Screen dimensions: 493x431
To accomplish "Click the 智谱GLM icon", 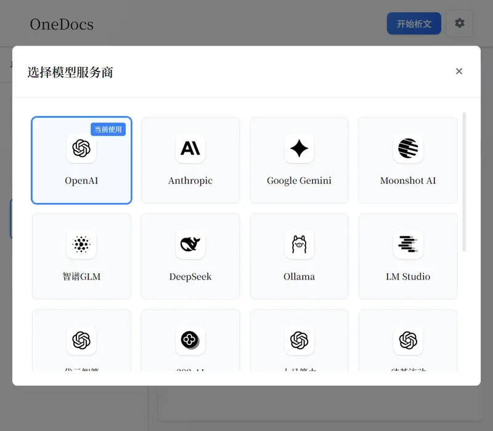I will point(81,244).
